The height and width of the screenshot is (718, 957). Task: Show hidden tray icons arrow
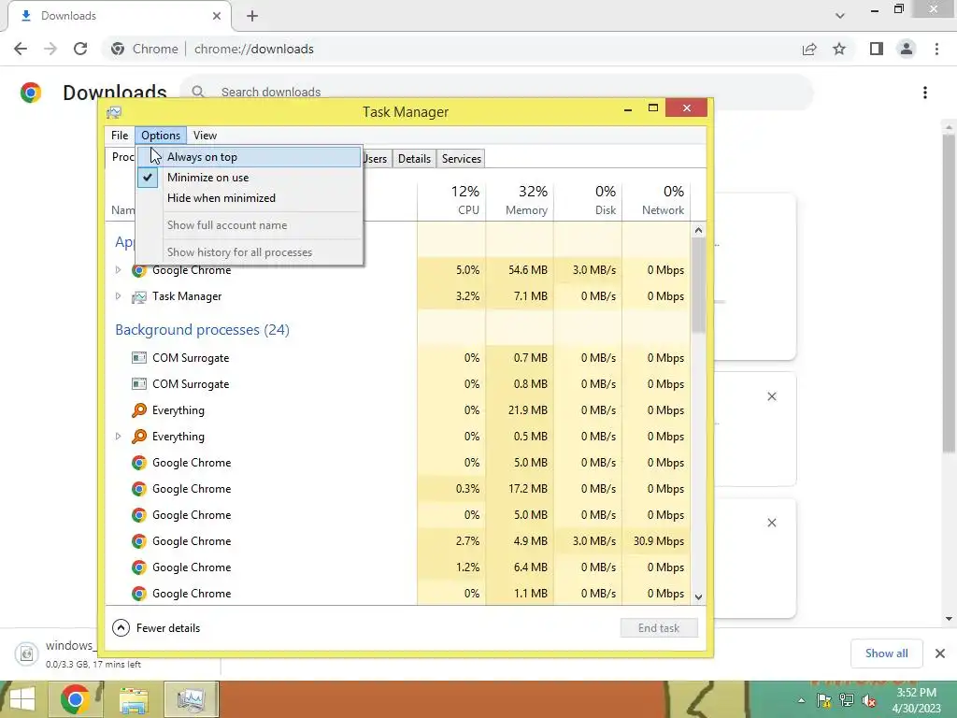pyautogui.click(x=801, y=700)
